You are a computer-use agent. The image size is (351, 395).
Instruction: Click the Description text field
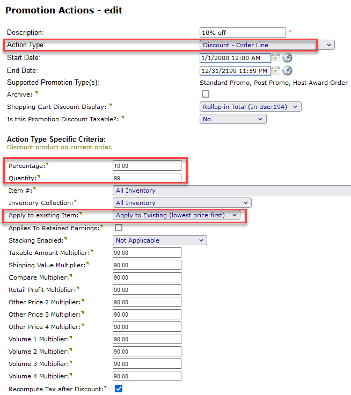point(243,33)
